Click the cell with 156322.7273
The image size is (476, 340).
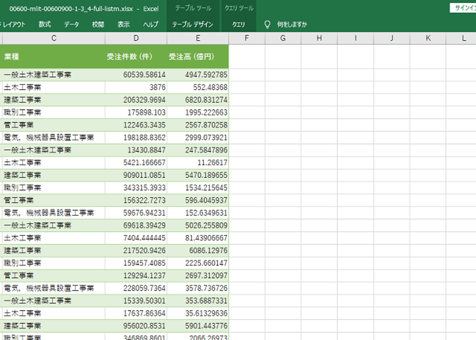tap(136, 200)
